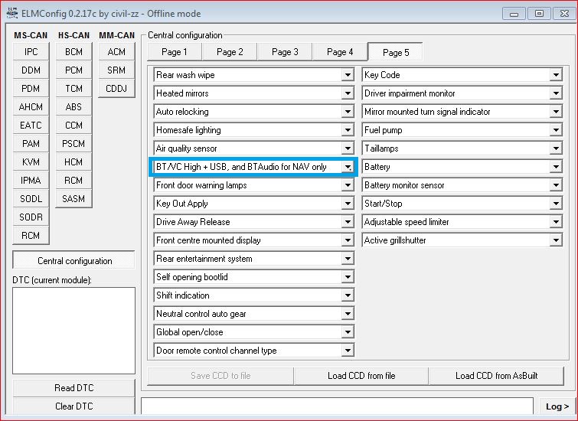Click the ACM module under MM-CAN
Screen dimensions: 578x421
(x=116, y=52)
